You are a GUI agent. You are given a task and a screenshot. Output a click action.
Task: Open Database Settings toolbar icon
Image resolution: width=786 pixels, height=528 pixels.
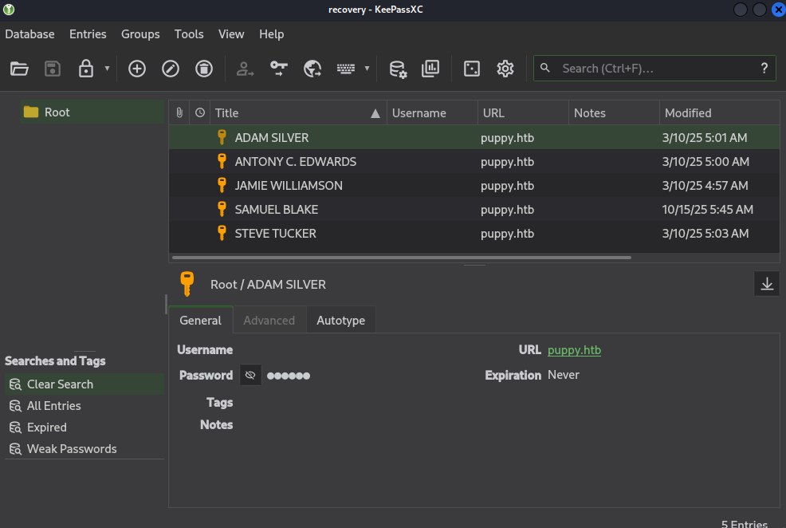[397, 69]
